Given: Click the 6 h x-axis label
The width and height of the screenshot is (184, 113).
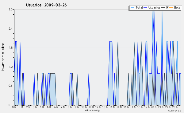Looking at the screenshot, I should (56, 107).
